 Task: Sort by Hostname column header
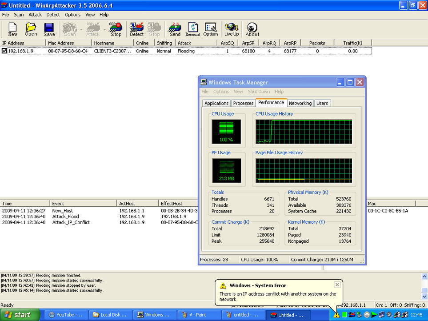(x=112, y=43)
